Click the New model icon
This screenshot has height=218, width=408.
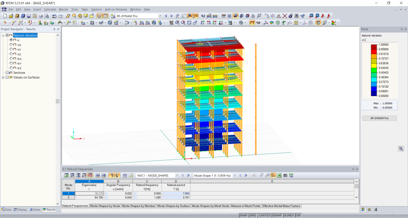click(5, 16)
